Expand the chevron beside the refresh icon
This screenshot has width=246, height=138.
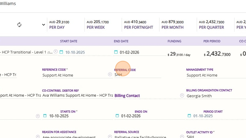coord(44,25)
